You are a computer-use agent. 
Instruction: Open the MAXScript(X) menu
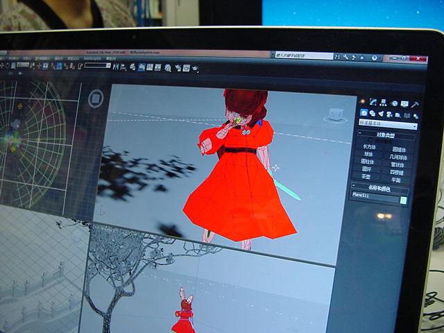tap(92, 58)
